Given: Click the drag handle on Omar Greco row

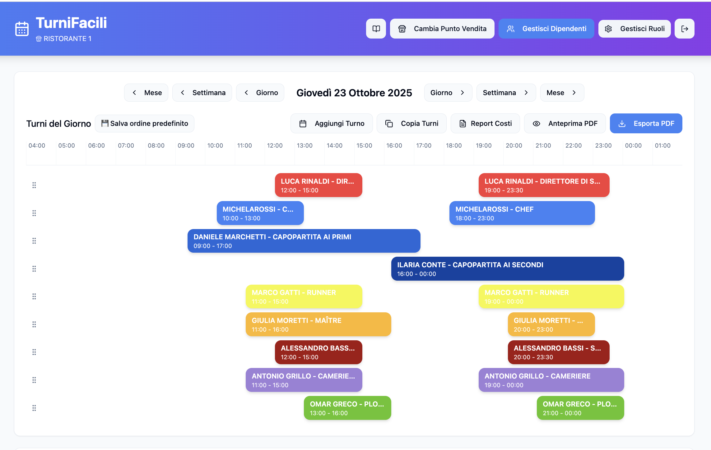Looking at the screenshot, I should pyautogui.click(x=34, y=408).
